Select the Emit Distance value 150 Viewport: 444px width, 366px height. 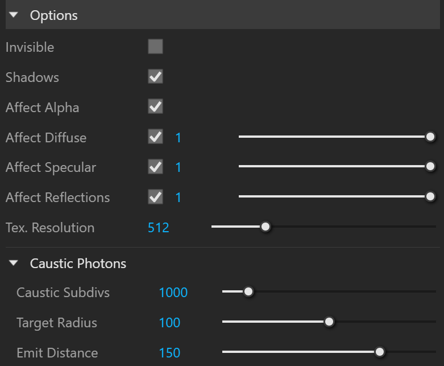[169, 353]
